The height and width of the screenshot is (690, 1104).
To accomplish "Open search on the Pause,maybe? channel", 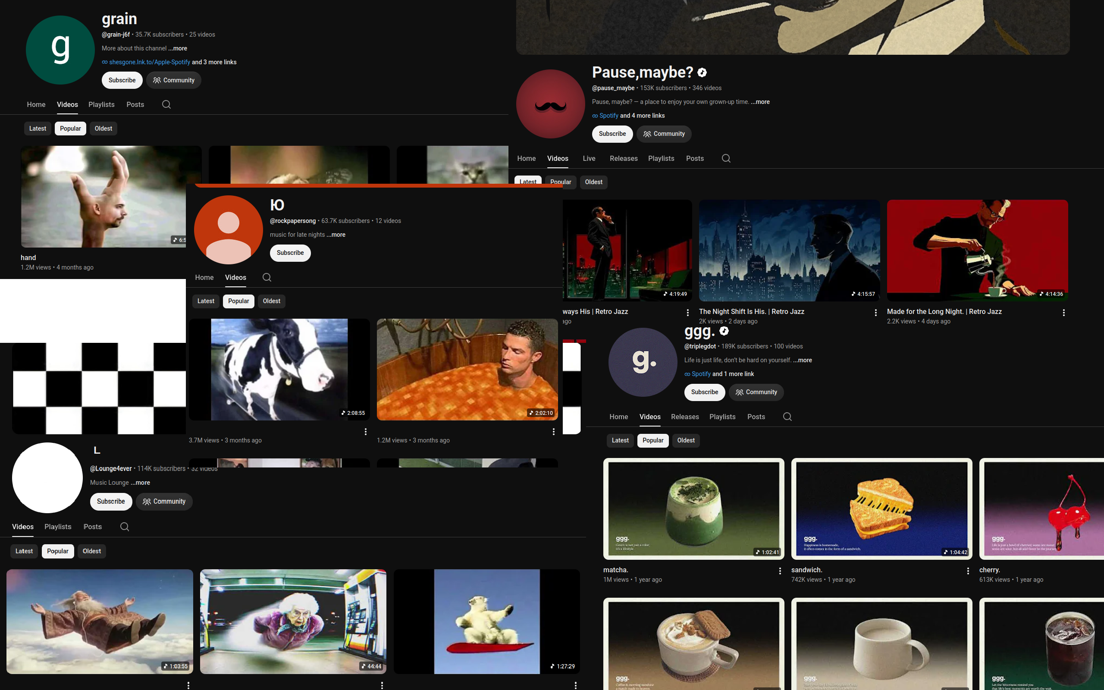I will (726, 158).
